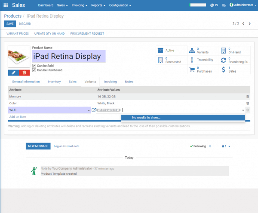Remove product image with red trash icon
The height and width of the screenshot is (213, 258).
pyautogui.click(x=25, y=73)
